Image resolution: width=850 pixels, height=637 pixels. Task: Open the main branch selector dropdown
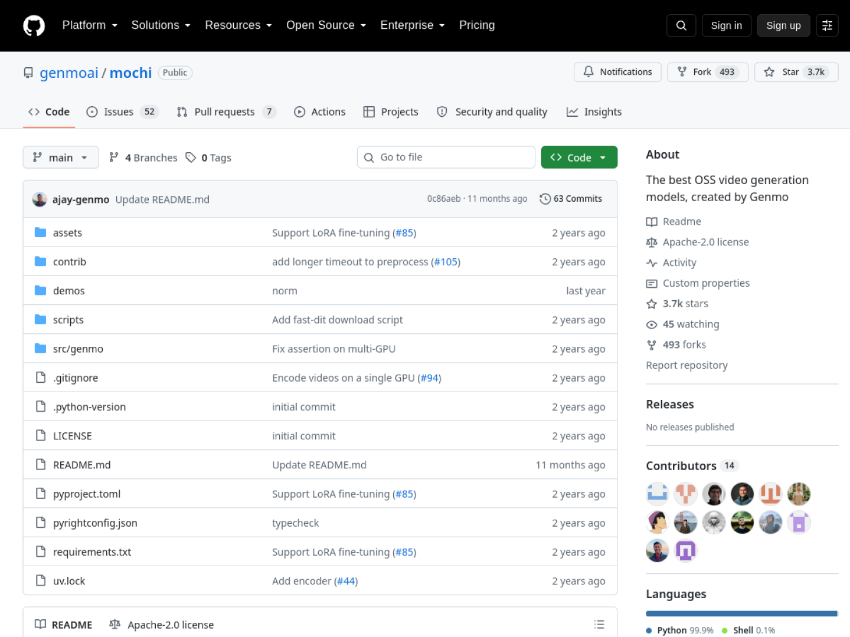(61, 157)
